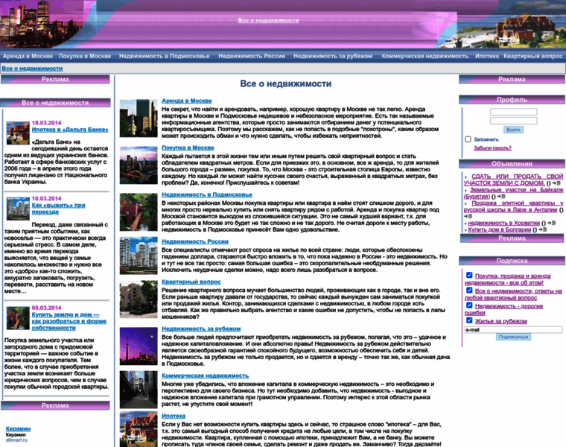Focus the password field above 'Войти'
This screenshot has width=566, height=447.
tap(513, 121)
